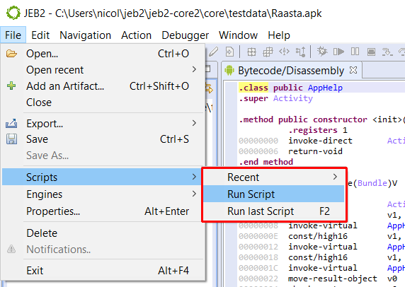This screenshot has width=405, height=287.
Task: Click the maximize panel icon beside left pane
Action: pyautogui.click(x=207, y=69)
